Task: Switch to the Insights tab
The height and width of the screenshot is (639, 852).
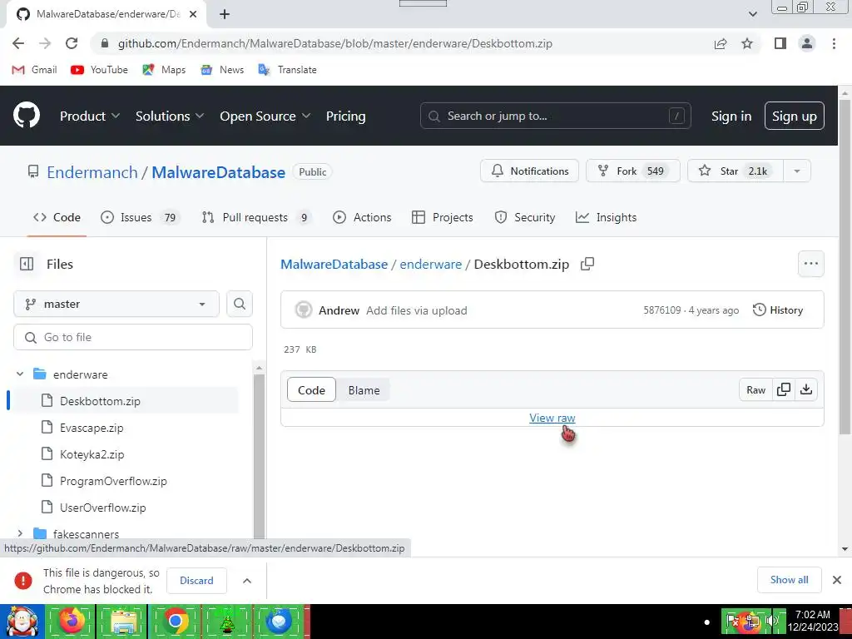Action: click(x=606, y=217)
